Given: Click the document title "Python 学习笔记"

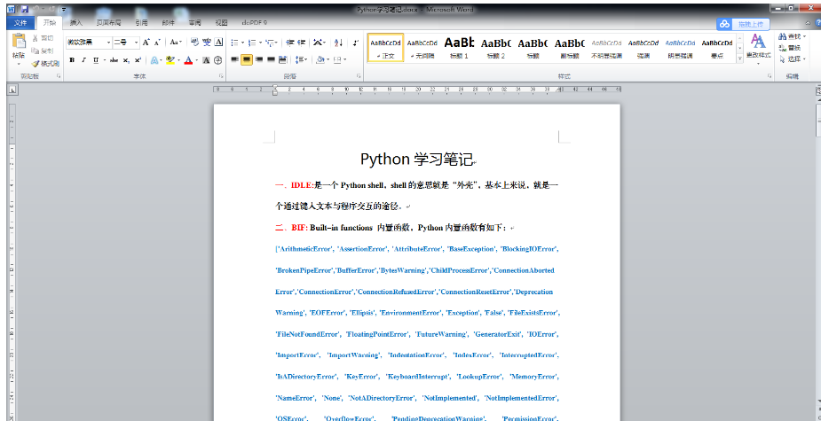Looking at the screenshot, I should (417, 159).
